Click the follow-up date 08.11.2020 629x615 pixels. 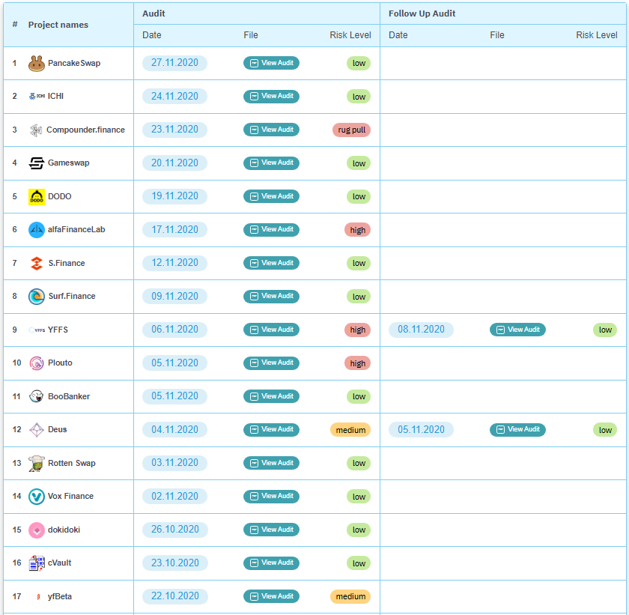(421, 330)
